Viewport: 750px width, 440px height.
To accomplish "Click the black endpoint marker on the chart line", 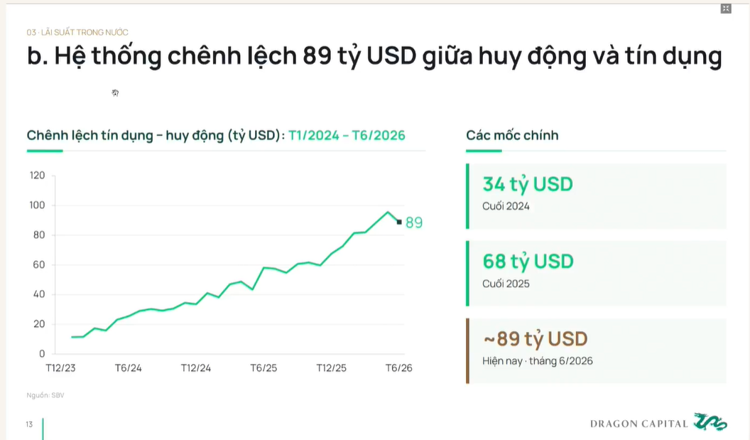I will coord(399,222).
